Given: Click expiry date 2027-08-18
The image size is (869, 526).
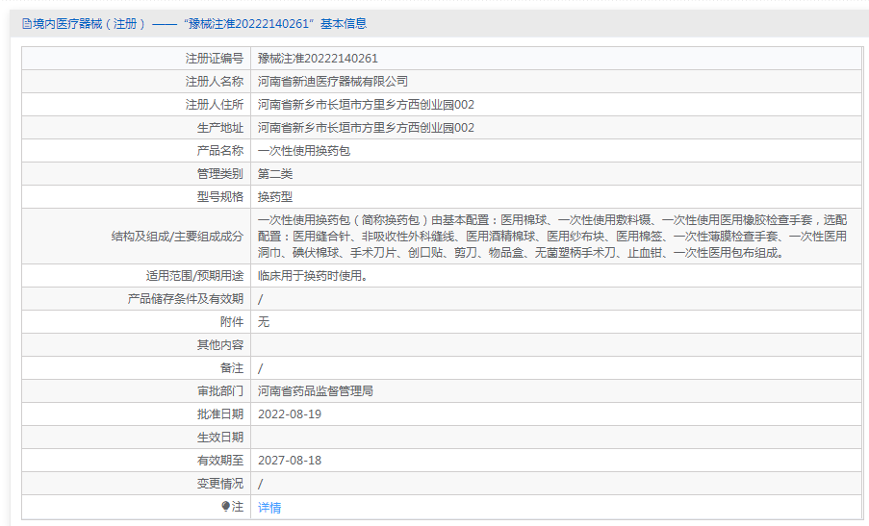Looking at the screenshot, I should [x=290, y=461].
